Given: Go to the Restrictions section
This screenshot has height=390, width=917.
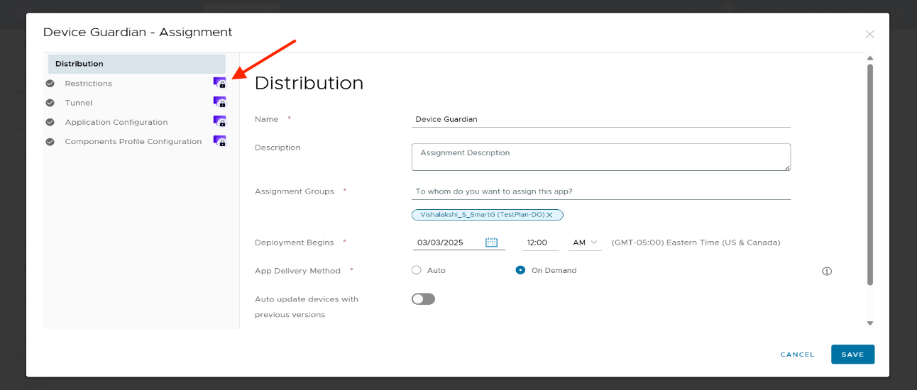Looking at the screenshot, I should pos(89,84).
